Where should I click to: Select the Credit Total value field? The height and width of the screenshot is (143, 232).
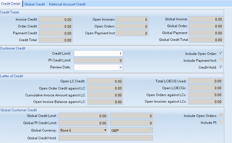click(56, 40)
